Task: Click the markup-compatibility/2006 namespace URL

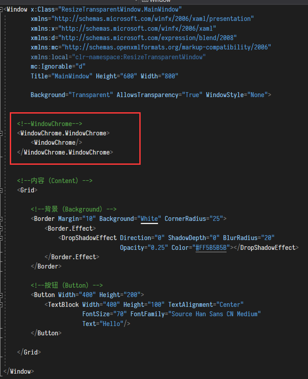Action: [166, 47]
